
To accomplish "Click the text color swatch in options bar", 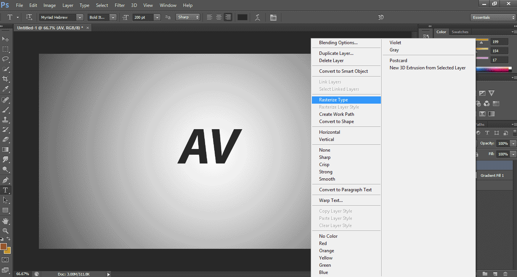I will [x=242, y=17].
